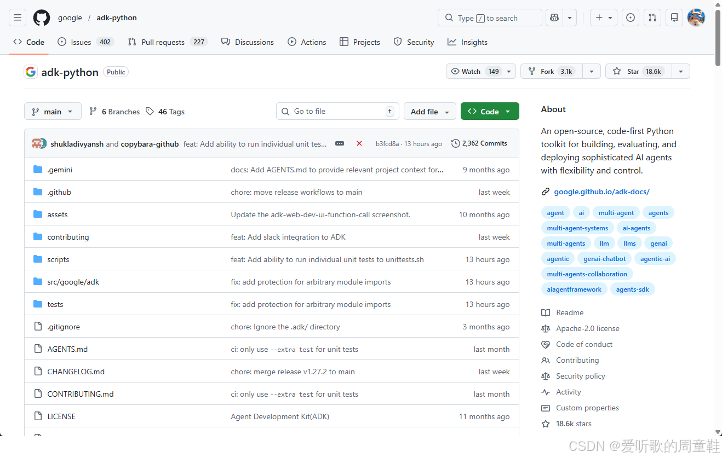
Task: Open commit 'chore: move release workflows to main'
Action: tap(296, 192)
